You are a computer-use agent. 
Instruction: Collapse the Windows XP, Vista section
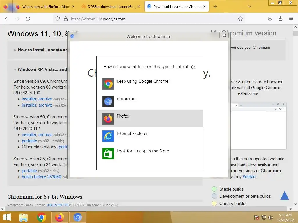point(40,69)
